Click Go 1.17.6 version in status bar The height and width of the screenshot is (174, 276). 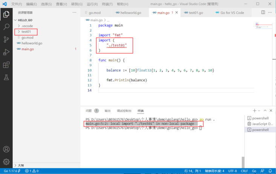(x=12, y=171)
